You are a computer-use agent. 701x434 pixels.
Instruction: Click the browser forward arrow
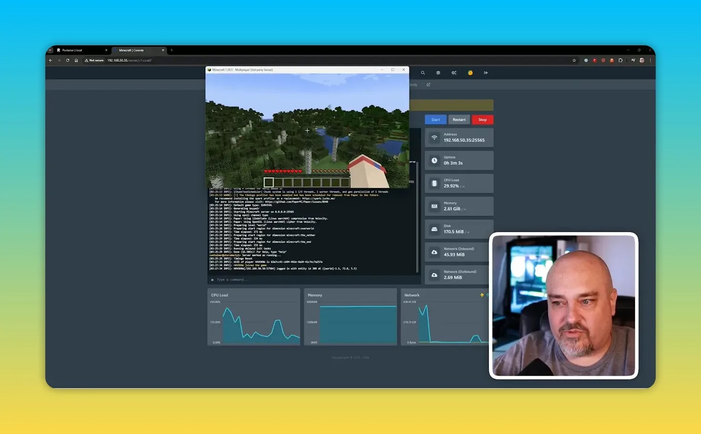point(59,61)
